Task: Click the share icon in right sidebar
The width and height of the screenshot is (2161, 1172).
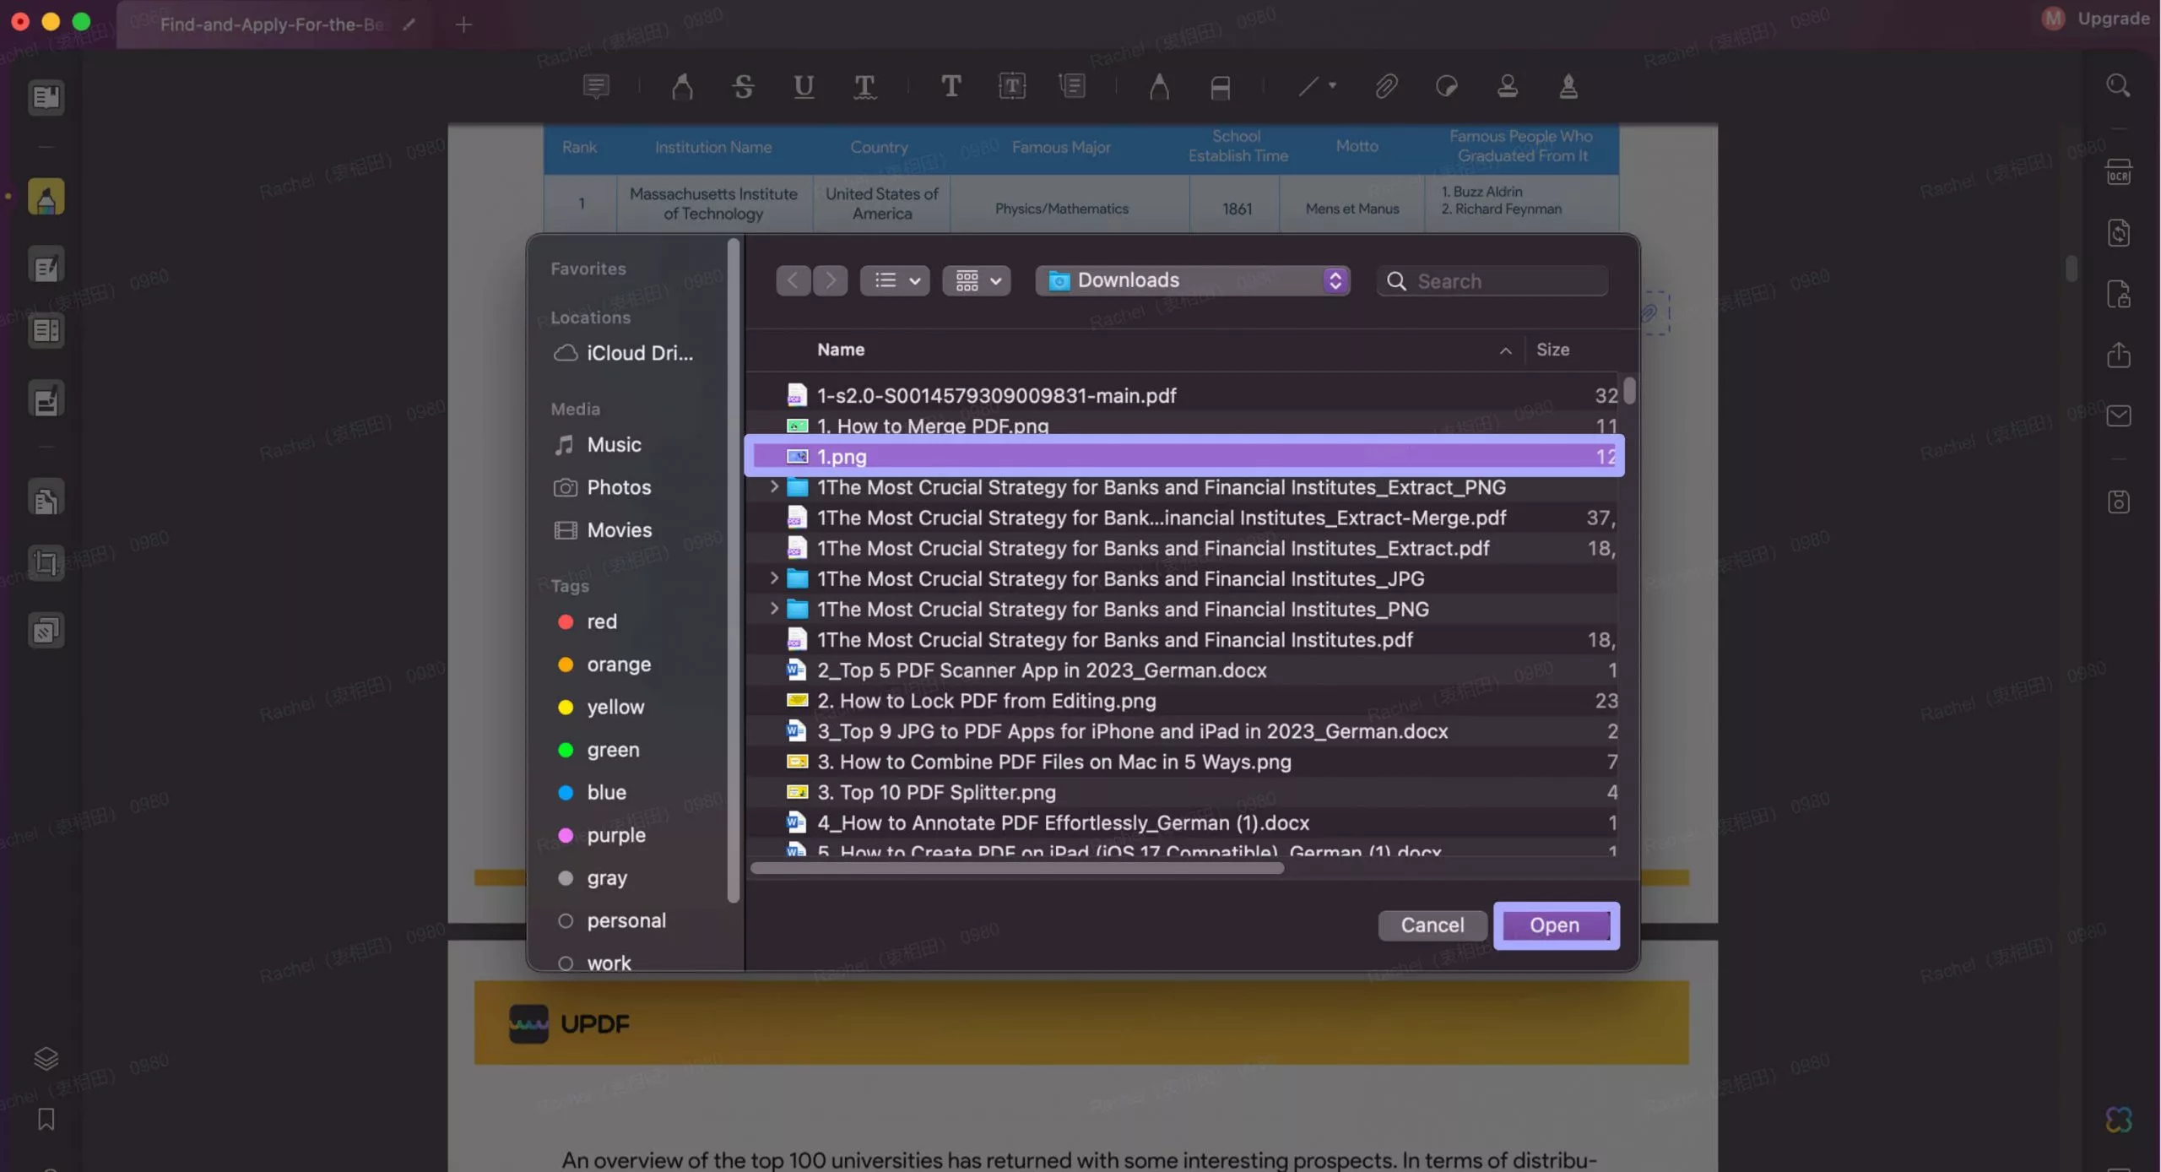Action: click(x=2118, y=355)
